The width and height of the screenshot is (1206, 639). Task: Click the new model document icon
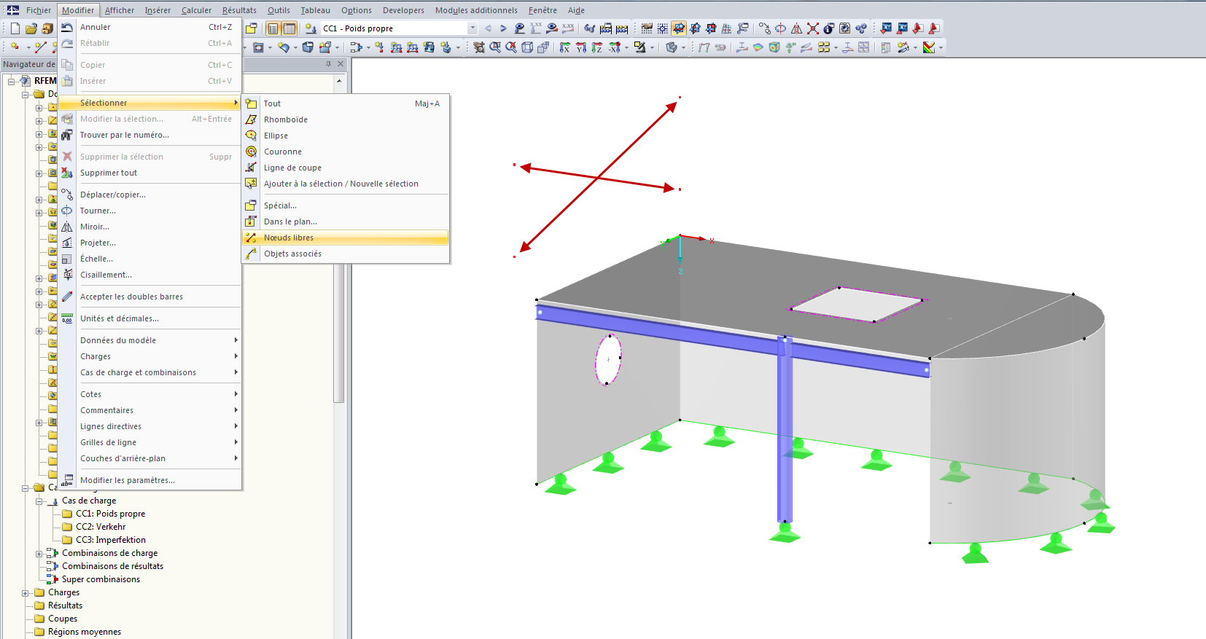pos(15,28)
